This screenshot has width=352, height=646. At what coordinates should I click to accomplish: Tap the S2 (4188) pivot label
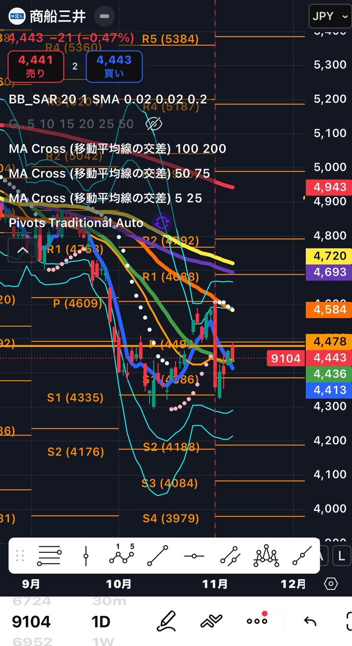coord(171,447)
